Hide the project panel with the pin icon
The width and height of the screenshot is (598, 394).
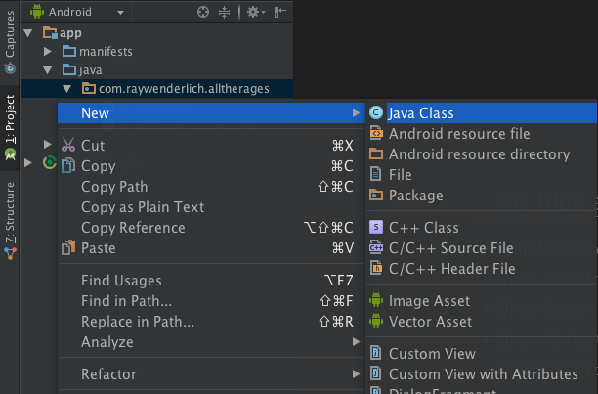279,12
